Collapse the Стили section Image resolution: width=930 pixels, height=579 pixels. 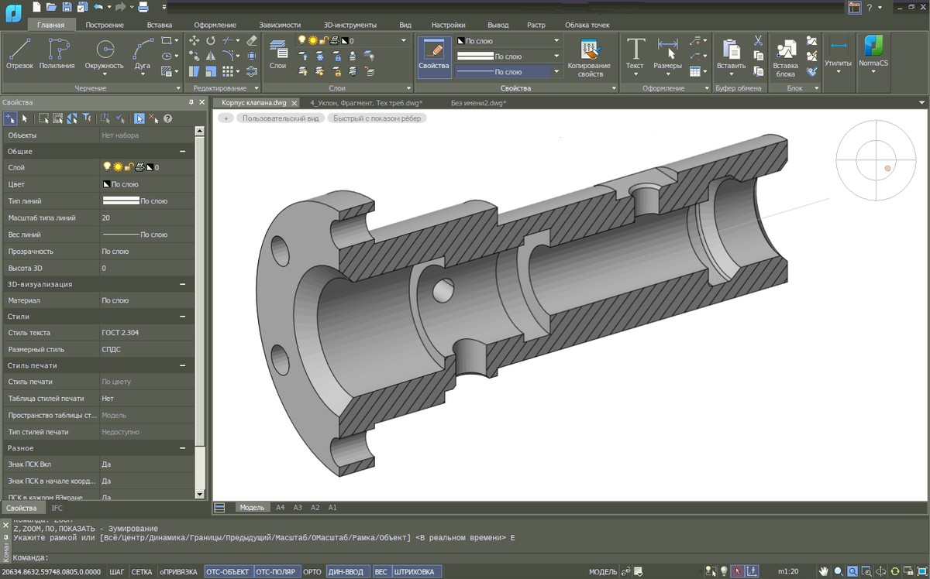pos(183,317)
